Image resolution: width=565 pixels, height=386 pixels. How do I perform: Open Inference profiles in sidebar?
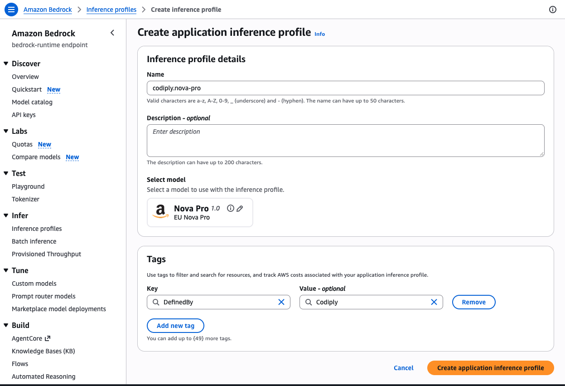37,229
